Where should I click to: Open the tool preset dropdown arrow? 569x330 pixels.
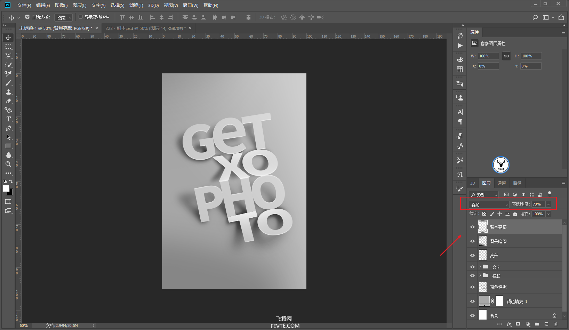[x=19, y=18]
